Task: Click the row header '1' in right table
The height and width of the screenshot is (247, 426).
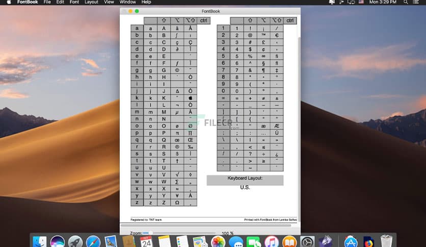Action: coord(223,28)
